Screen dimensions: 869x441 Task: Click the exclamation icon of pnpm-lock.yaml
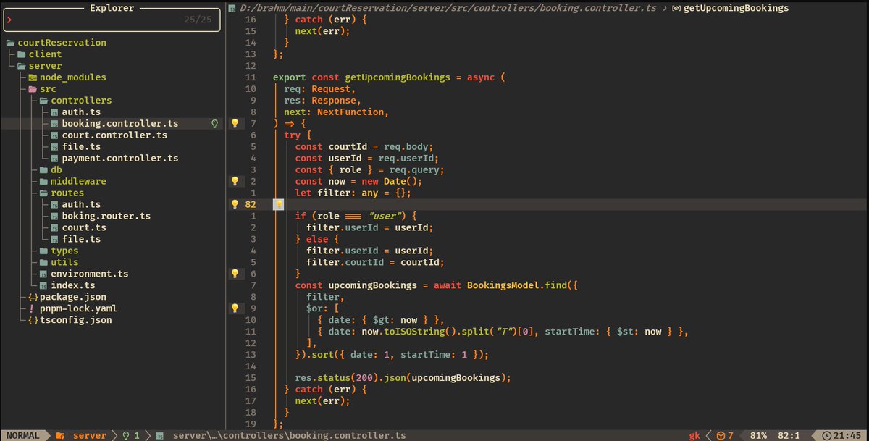click(31, 309)
